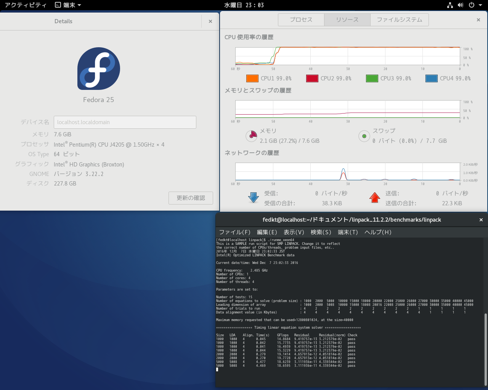This screenshot has width=488, height=390.
Task: Click the blue download arrow icon
Action: click(254, 197)
